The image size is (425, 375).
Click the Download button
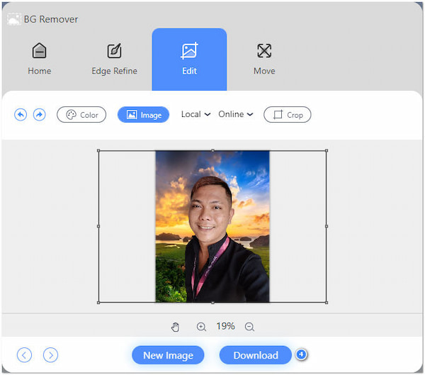pyautogui.click(x=255, y=355)
